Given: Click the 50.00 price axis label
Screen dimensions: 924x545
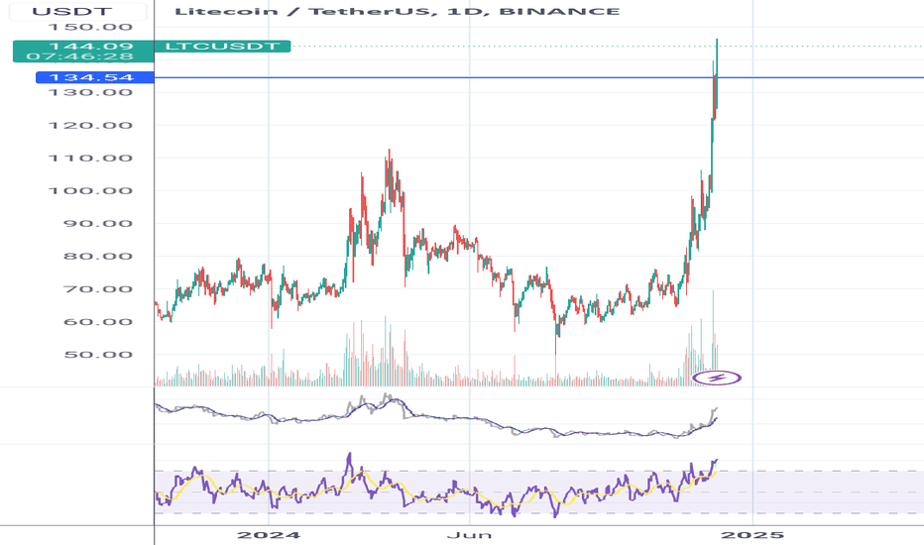Looking at the screenshot, I should pyautogui.click(x=98, y=355).
